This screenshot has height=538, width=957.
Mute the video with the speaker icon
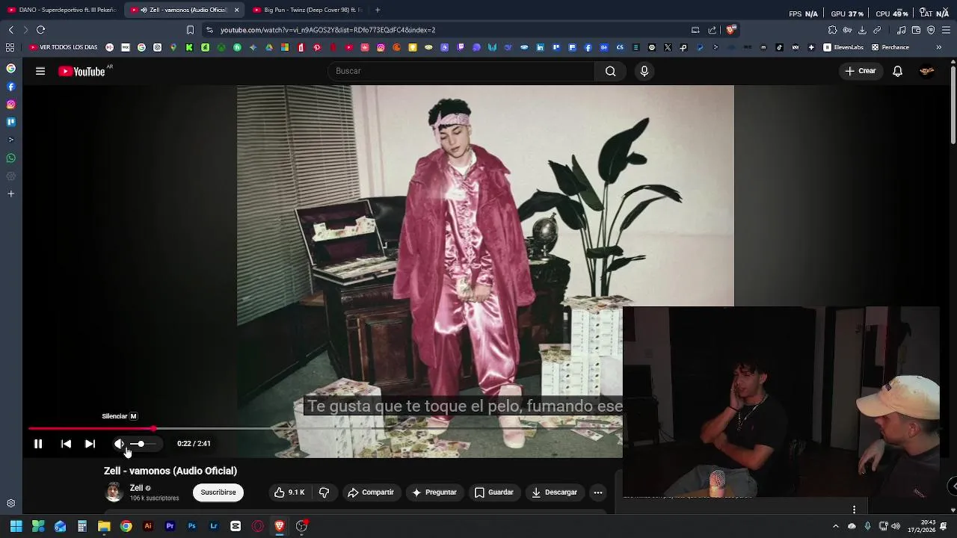point(119,444)
